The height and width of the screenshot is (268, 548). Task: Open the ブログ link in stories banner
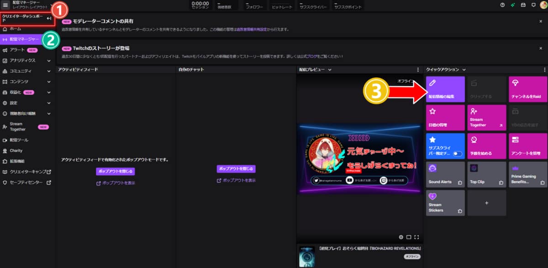coord(312,56)
